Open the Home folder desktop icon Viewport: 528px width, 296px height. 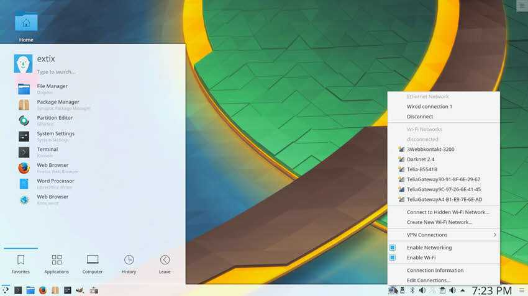pyautogui.click(x=26, y=24)
